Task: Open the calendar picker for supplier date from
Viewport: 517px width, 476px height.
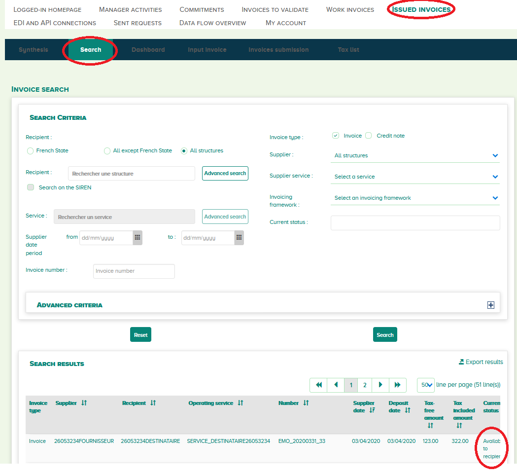Action: coord(137,237)
